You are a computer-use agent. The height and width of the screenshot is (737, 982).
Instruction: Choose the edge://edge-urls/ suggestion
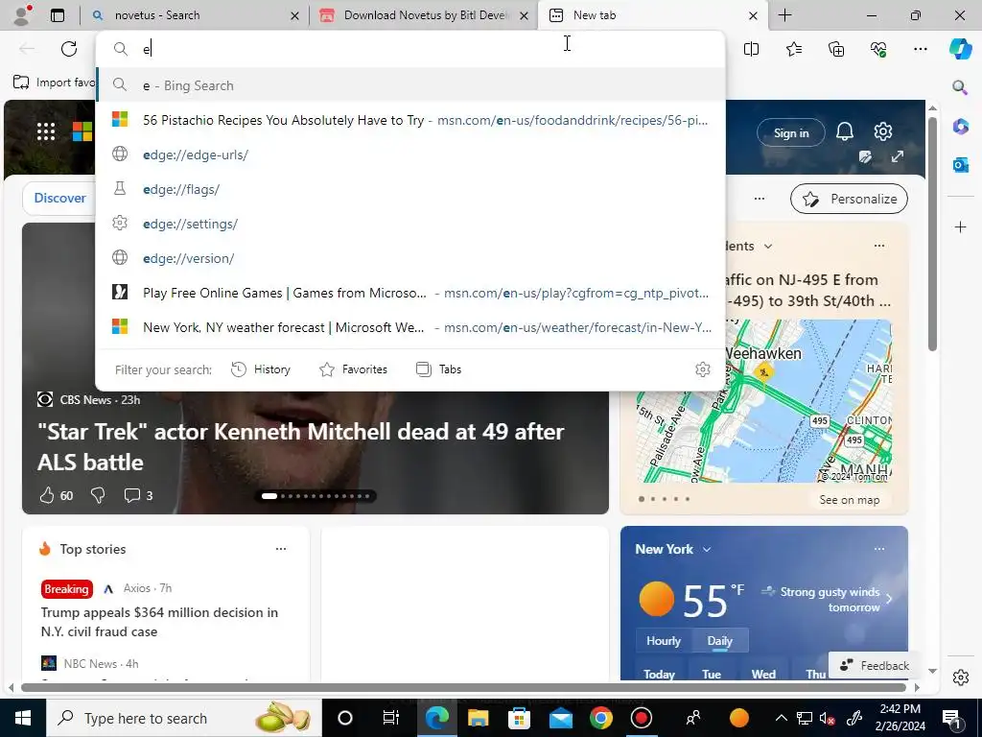[410, 155]
